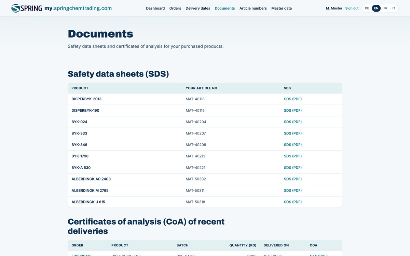This screenshot has width=410, height=256.
Task: Click article number MAT-50318
Action: click(195, 202)
